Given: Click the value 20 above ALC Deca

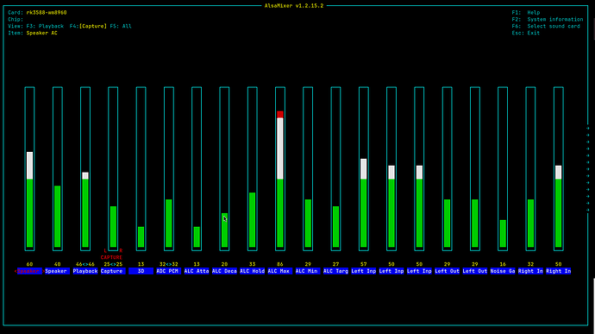Looking at the screenshot, I should point(225,264).
